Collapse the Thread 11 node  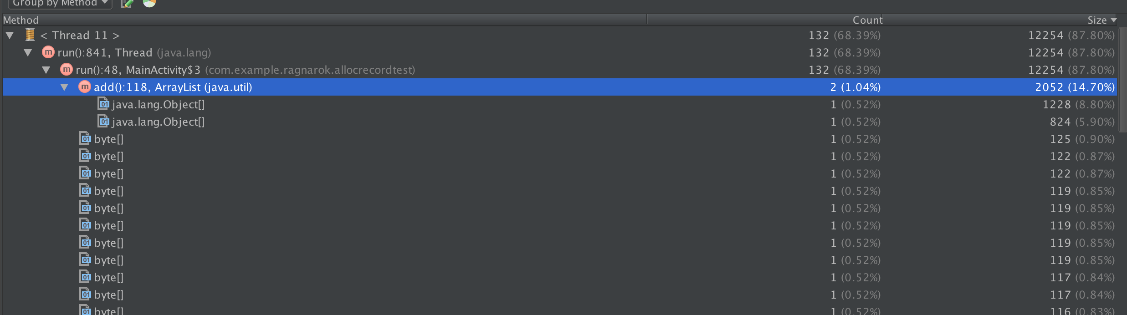click(10, 35)
